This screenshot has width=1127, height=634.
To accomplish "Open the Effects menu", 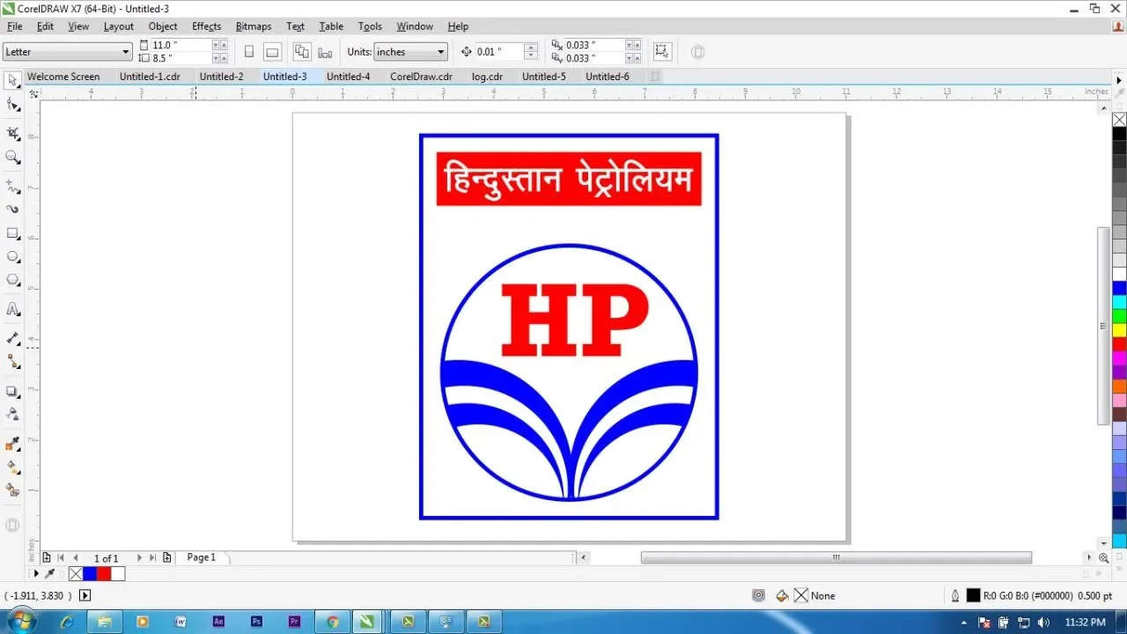I will [x=207, y=26].
